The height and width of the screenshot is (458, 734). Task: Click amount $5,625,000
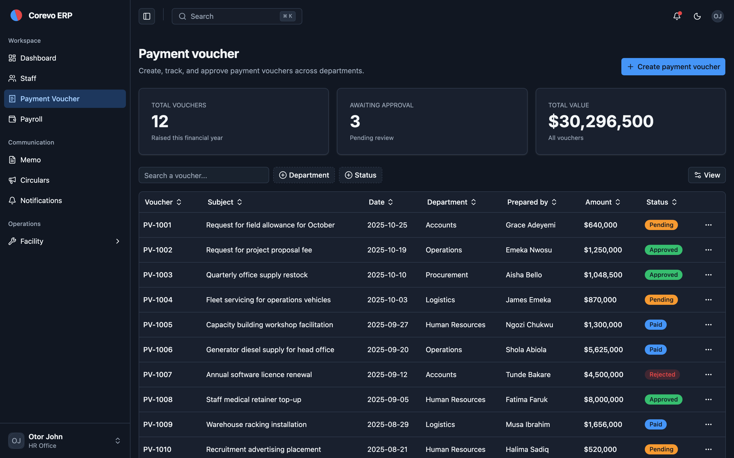(603, 350)
